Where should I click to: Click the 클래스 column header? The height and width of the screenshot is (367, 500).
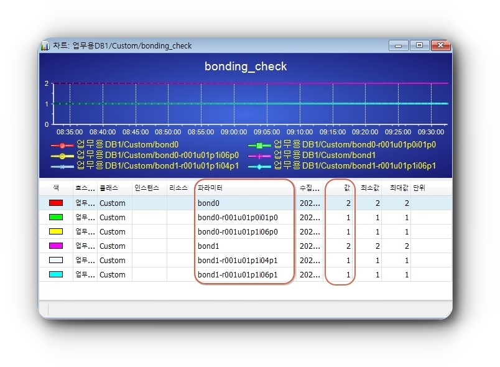tap(108, 187)
